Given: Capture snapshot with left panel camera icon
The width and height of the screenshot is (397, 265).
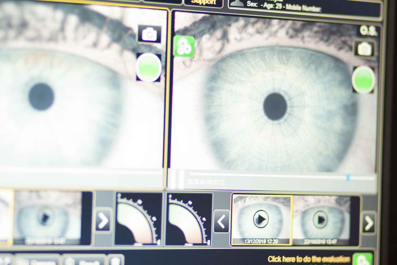Looking at the screenshot, I should click(149, 34).
